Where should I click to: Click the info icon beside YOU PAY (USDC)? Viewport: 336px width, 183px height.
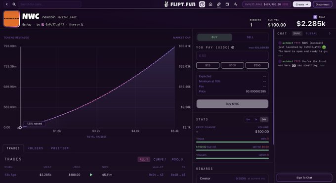[x=233, y=47]
